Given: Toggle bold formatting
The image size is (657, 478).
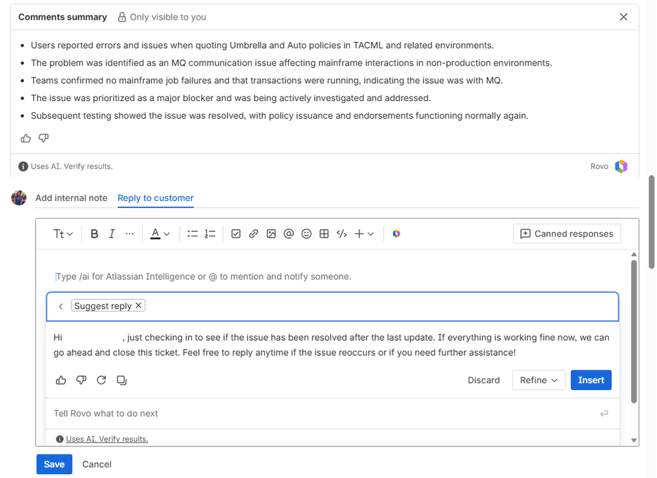Looking at the screenshot, I should tap(94, 233).
